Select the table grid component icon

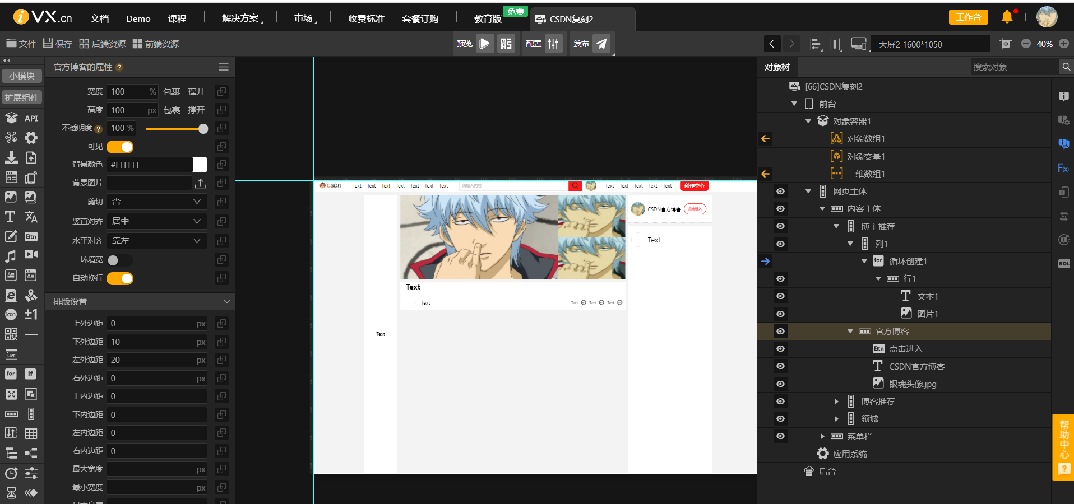pyautogui.click(x=31, y=433)
